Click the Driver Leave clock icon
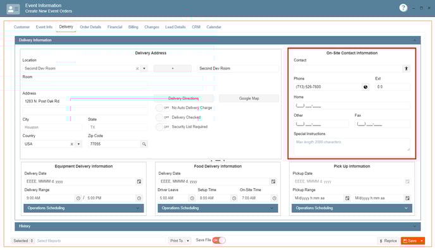 click(x=192, y=198)
